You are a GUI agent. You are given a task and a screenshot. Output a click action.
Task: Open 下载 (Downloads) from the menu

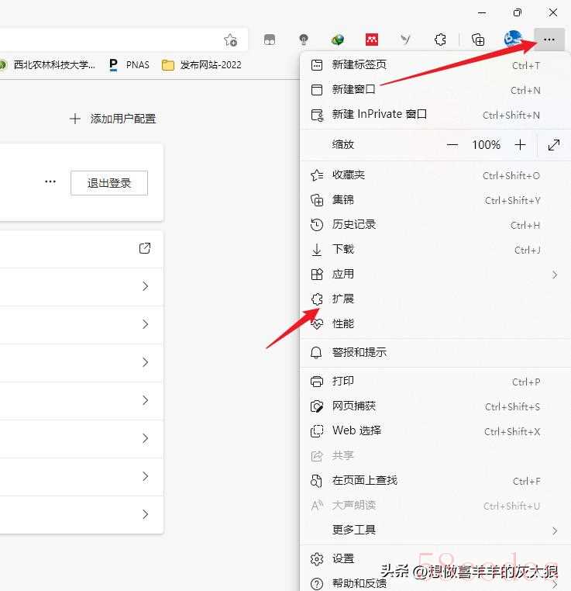click(342, 249)
